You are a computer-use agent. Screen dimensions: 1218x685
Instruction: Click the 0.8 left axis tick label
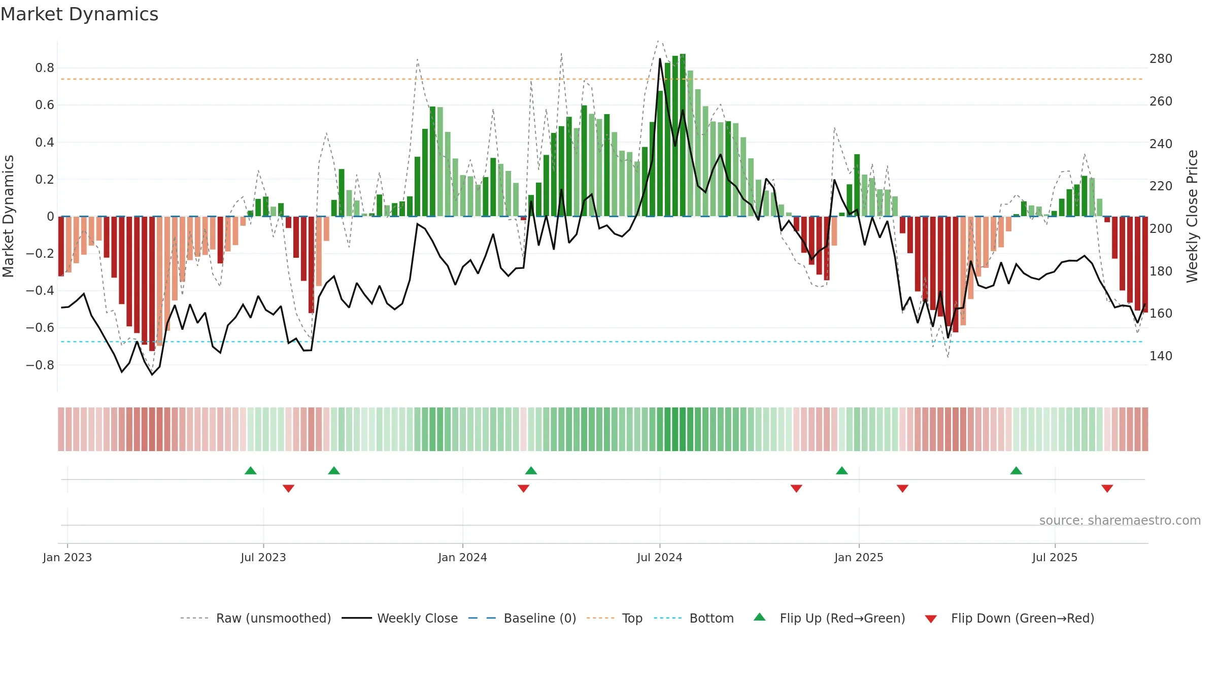point(45,68)
